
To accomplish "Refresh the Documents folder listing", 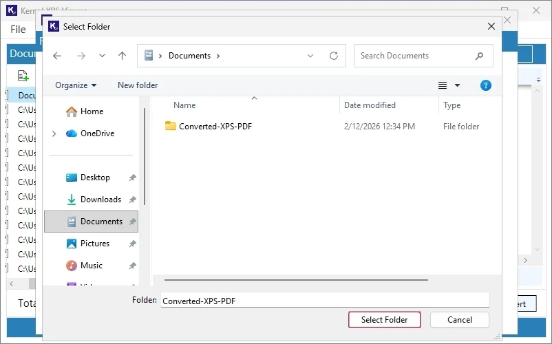I will point(334,56).
